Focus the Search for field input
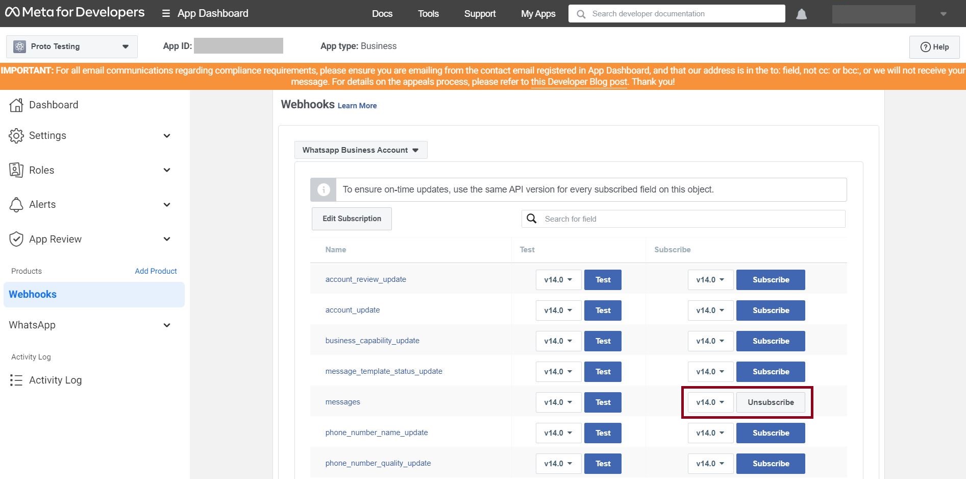 point(683,219)
